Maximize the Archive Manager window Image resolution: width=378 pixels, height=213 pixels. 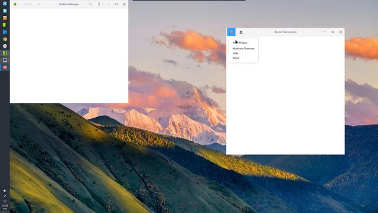click(116, 4)
